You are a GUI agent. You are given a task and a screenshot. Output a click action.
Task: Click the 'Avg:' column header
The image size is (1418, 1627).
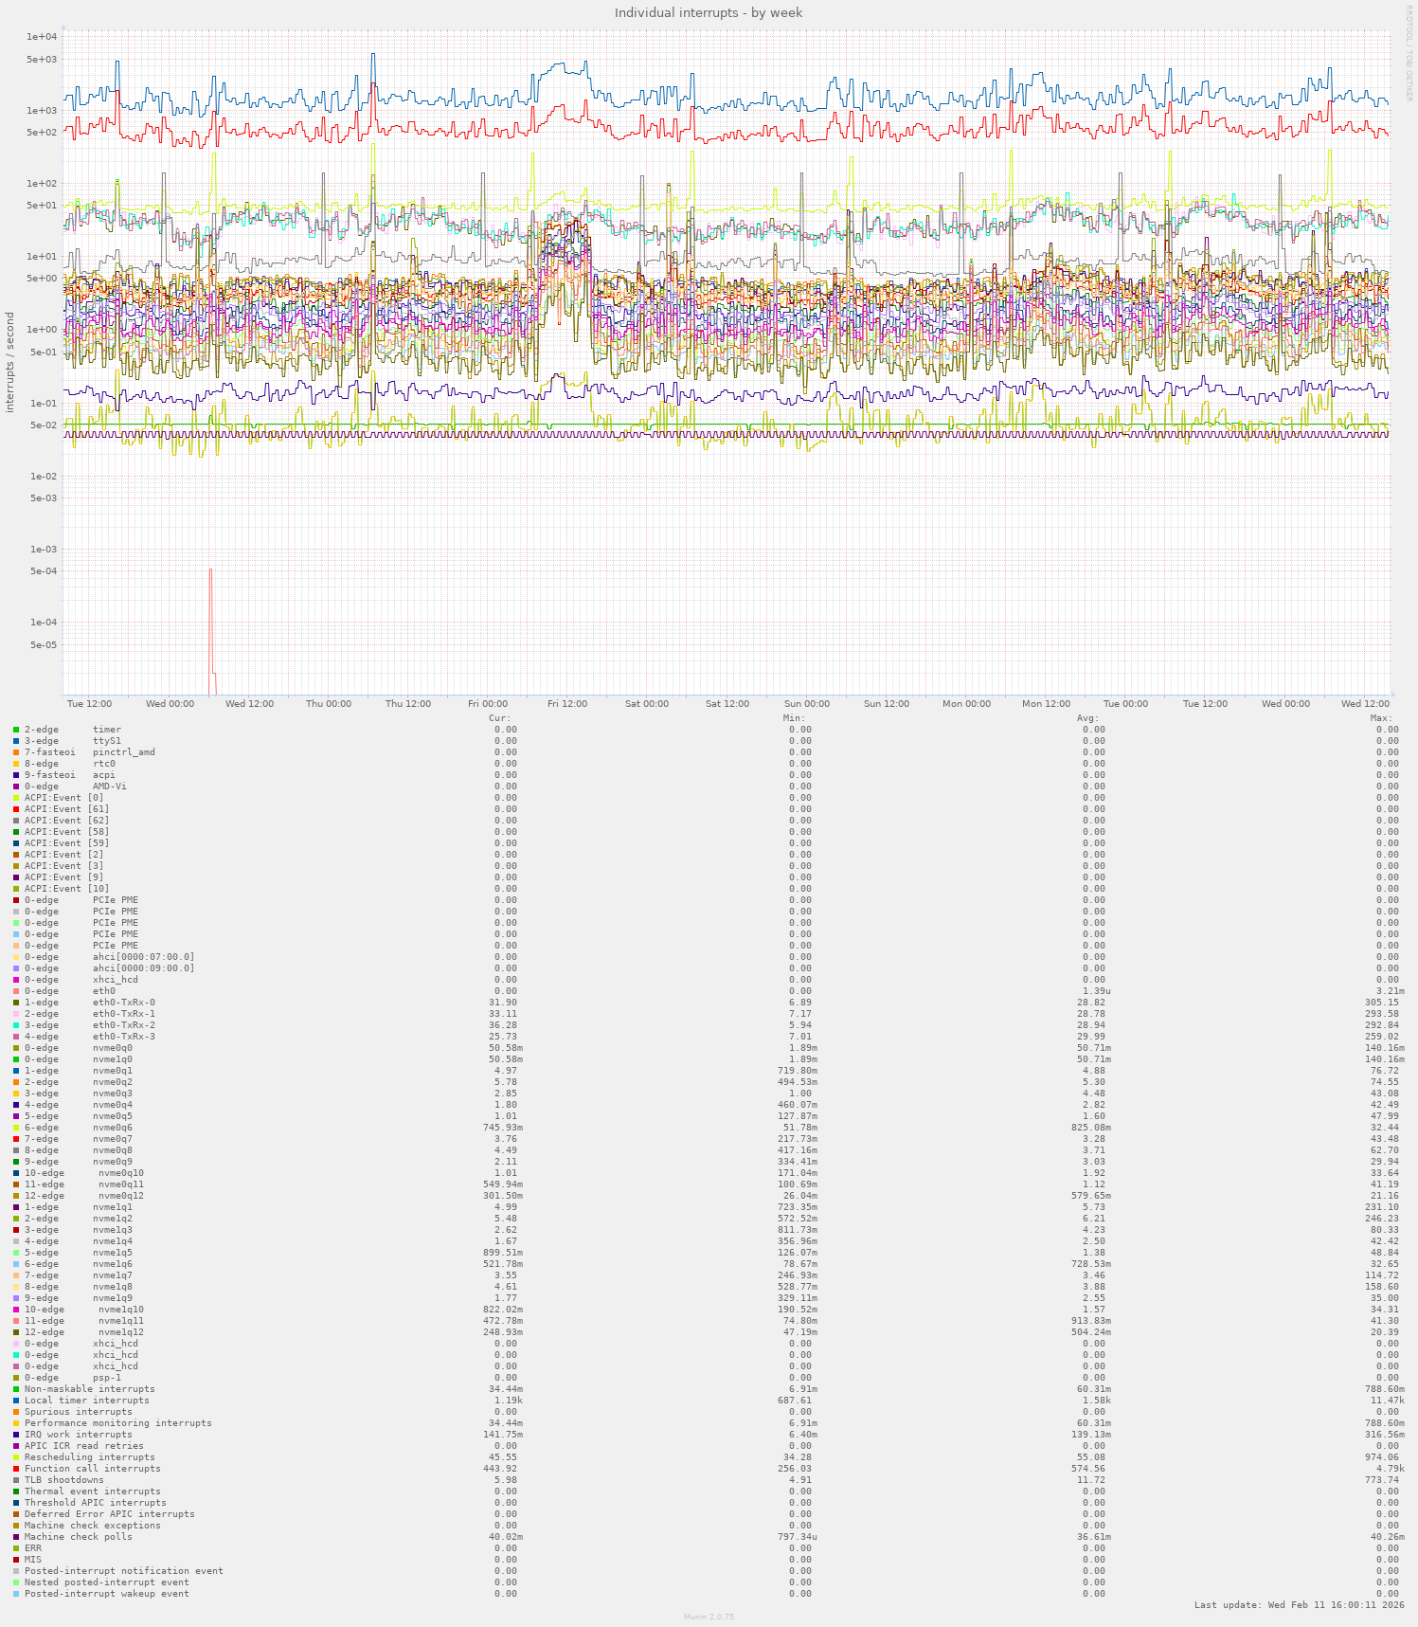coord(1087,718)
